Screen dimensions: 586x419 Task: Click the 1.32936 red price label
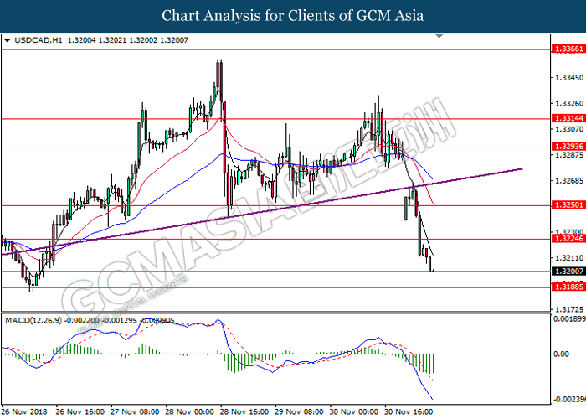(568, 147)
